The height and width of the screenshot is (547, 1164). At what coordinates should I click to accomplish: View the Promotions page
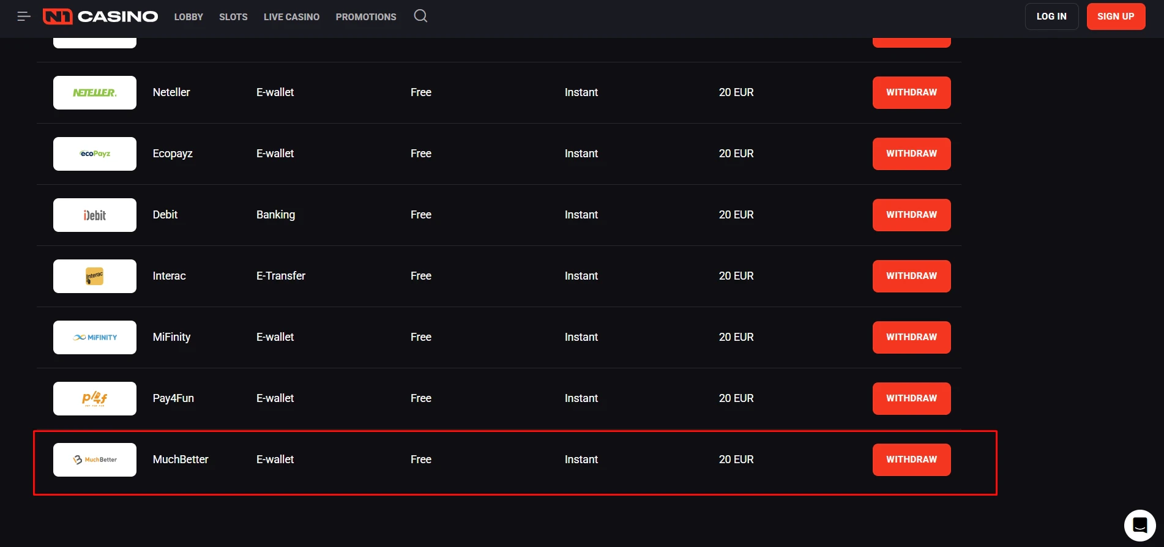[366, 17]
